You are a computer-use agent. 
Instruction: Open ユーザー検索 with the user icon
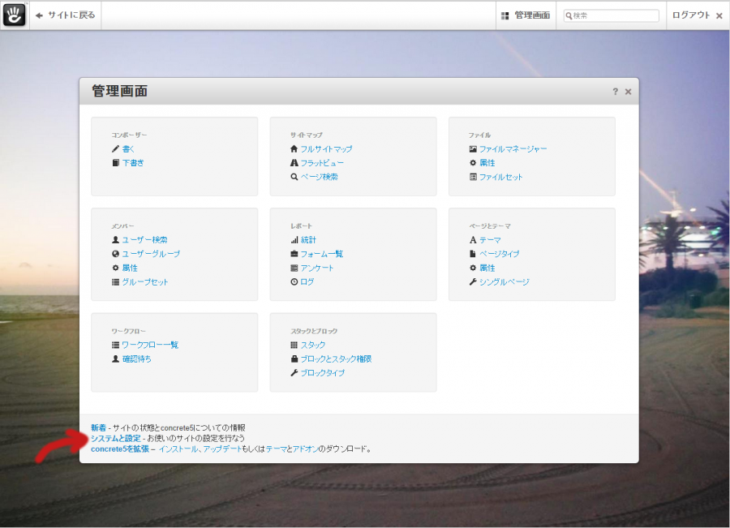115,239
